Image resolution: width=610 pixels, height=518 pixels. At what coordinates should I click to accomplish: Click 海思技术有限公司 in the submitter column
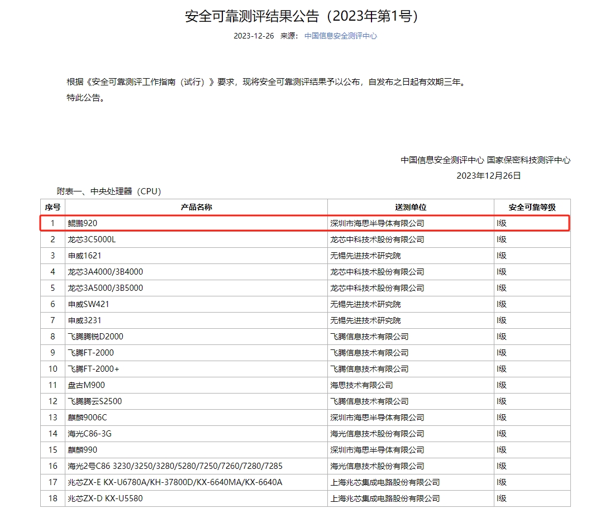(361, 385)
